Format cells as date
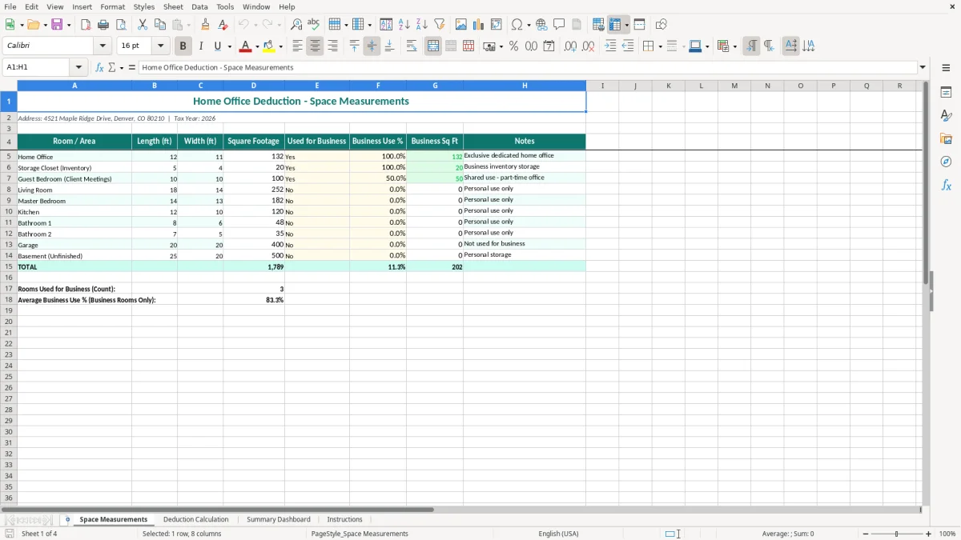961x540 pixels. [549, 46]
